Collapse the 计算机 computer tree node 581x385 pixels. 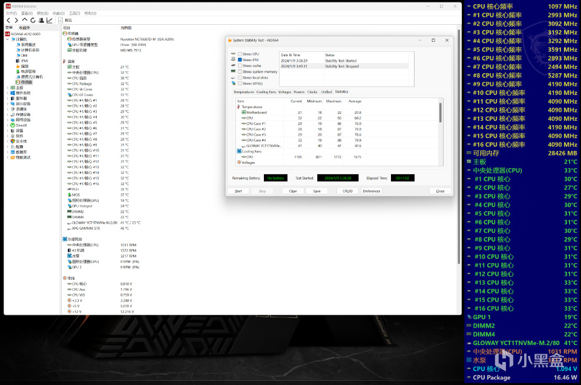pos(7,39)
